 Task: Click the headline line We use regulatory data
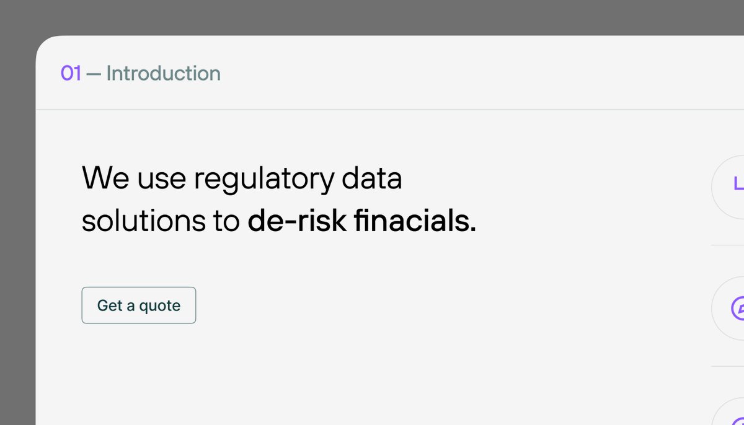click(242, 179)
